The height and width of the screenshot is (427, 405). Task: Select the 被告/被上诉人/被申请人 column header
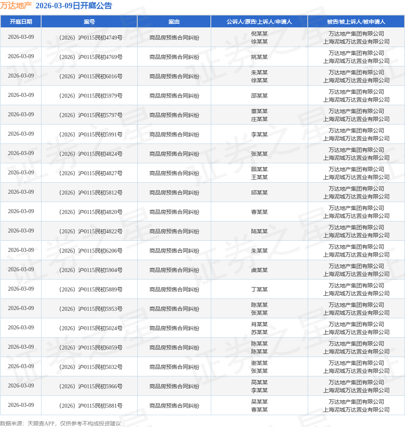point(356,22)
